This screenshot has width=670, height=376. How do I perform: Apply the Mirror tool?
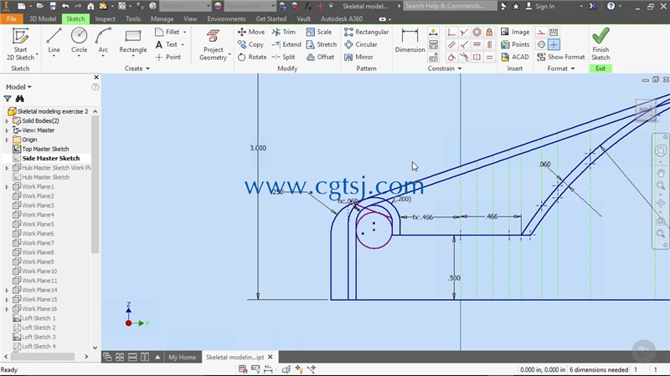(358, 57)
